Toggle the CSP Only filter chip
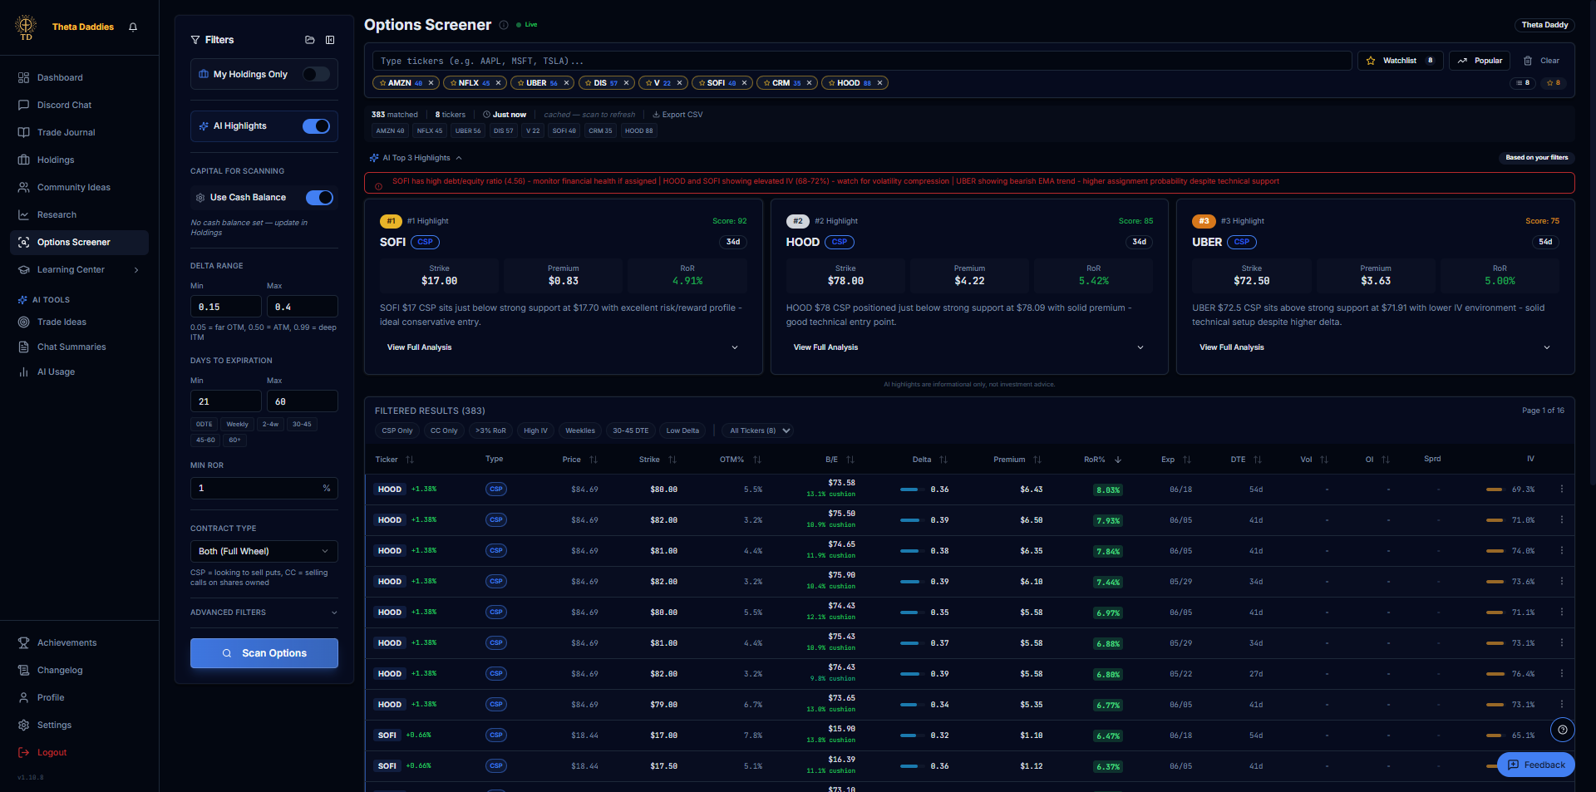The height and width of the screenshot is (792, 1596). pos(397,430)
